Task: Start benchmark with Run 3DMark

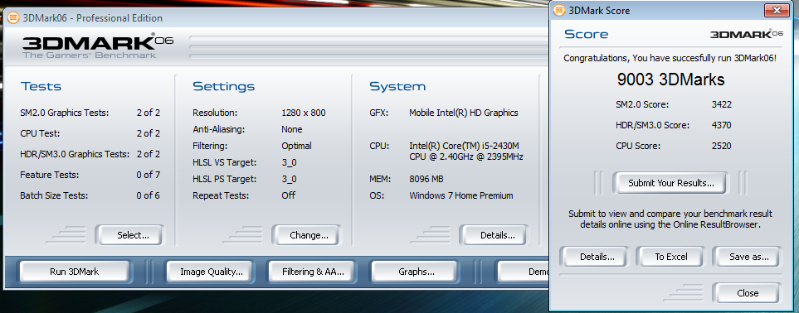Action: [x=75, y=272]
